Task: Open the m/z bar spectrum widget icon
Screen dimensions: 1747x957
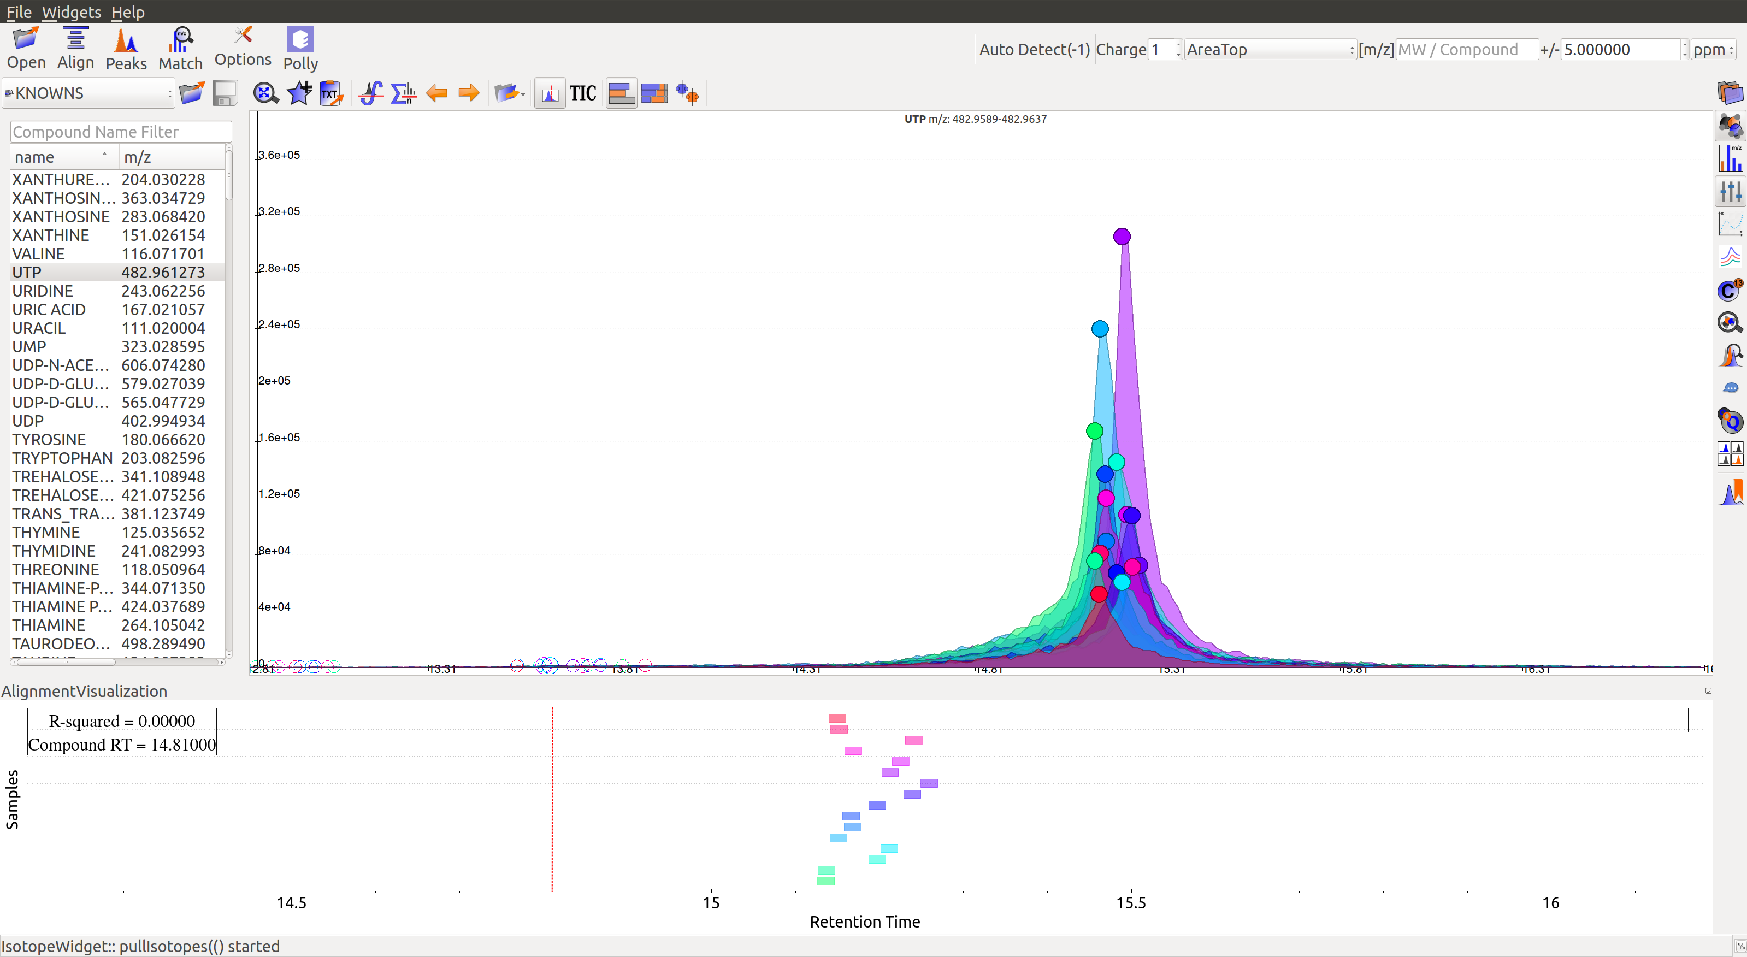Action: point(1730,159)
